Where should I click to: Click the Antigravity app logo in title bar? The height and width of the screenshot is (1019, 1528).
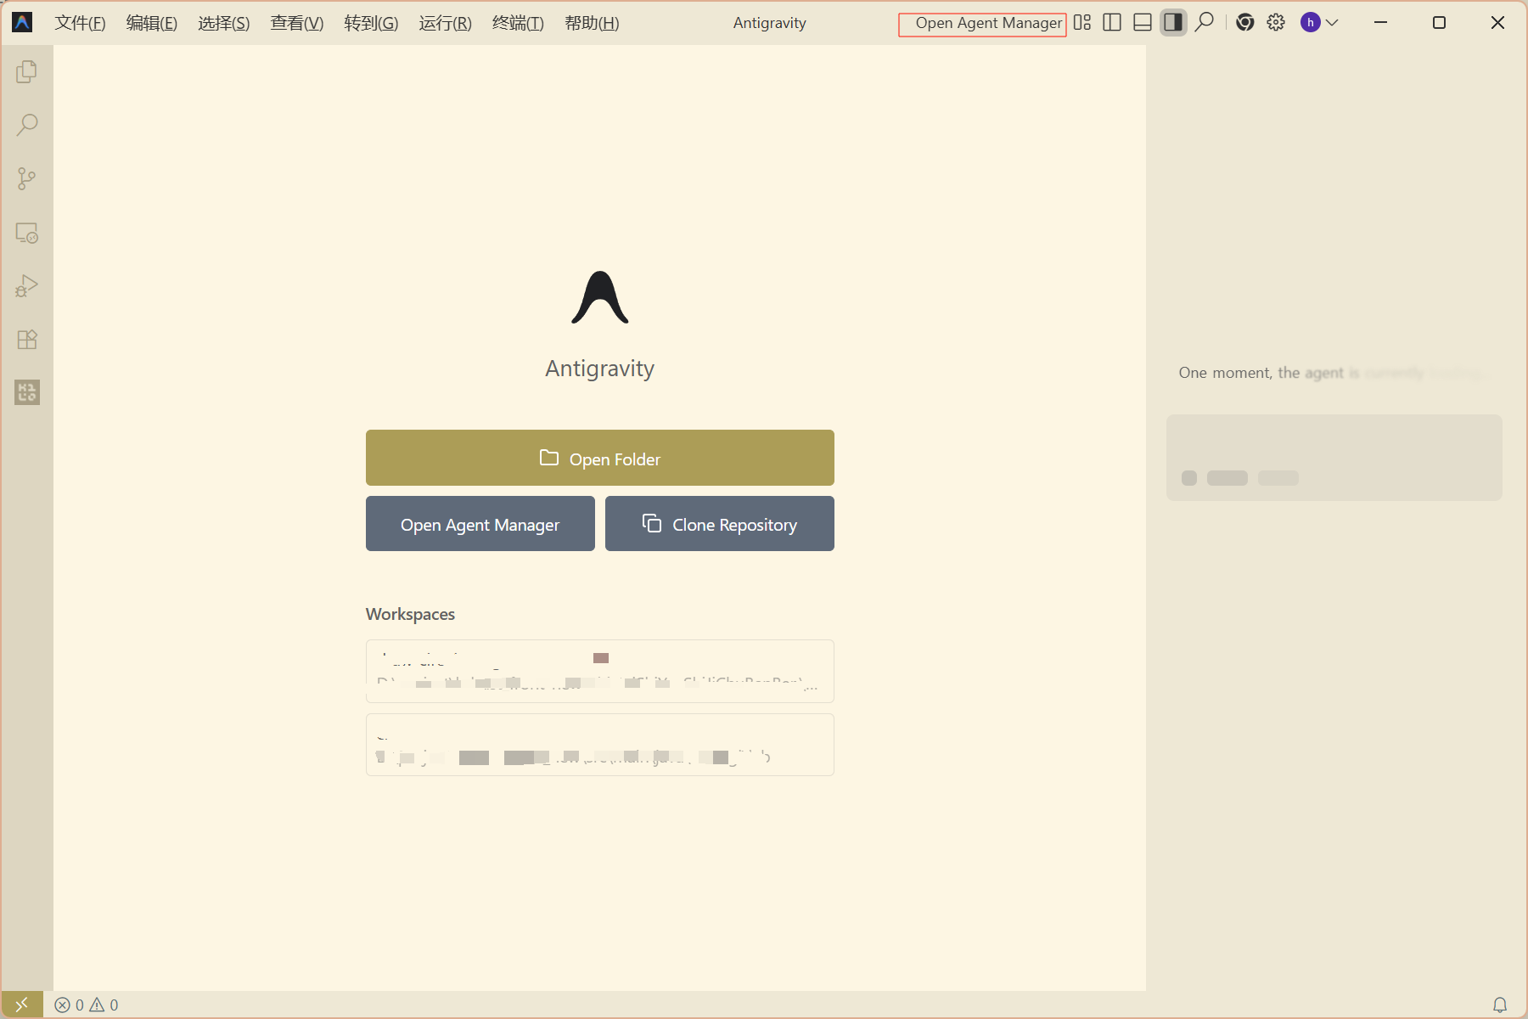pos(22,22)
